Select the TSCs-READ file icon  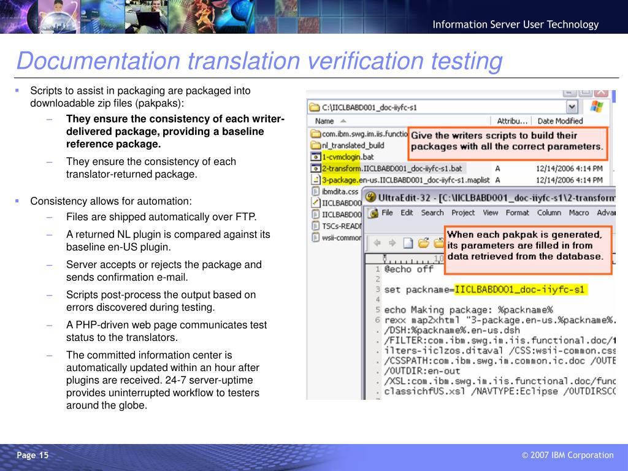pyautogui.click(x=316, y=226)
